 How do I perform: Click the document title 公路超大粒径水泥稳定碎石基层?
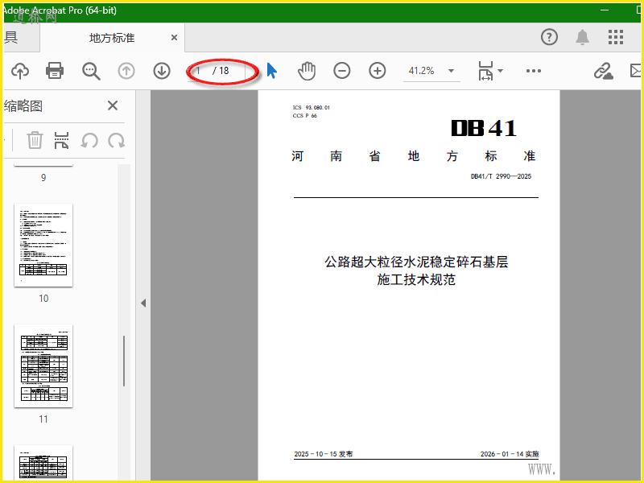point(416,262)
